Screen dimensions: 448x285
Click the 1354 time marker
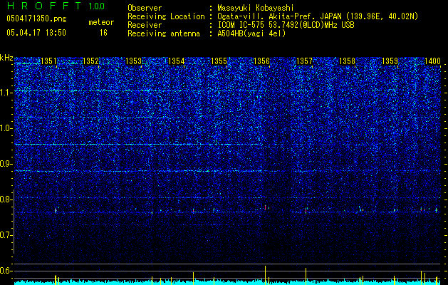click(177, 61)
